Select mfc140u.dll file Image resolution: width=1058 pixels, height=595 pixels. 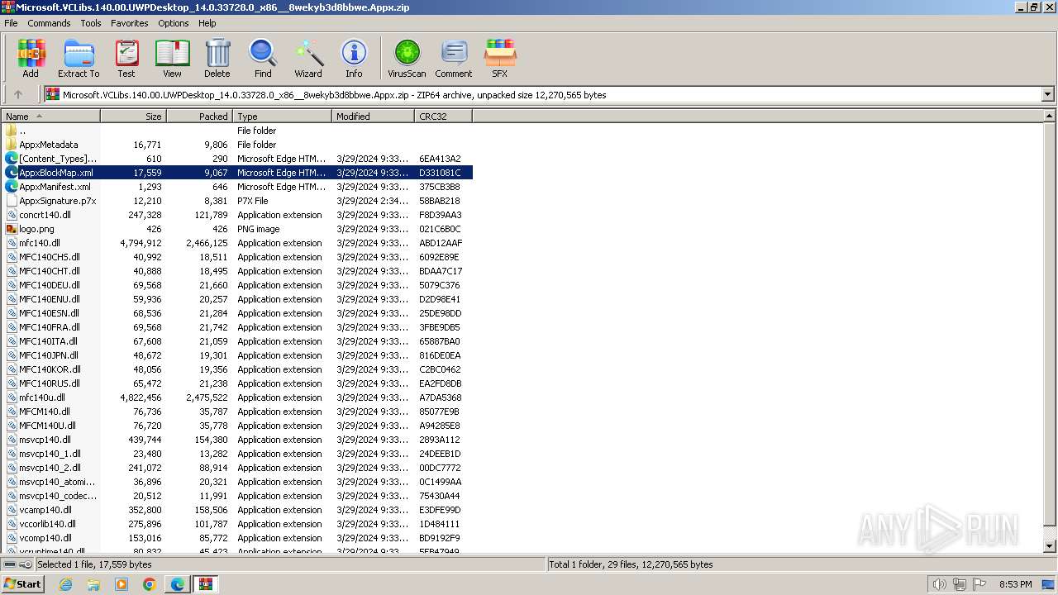238,397
